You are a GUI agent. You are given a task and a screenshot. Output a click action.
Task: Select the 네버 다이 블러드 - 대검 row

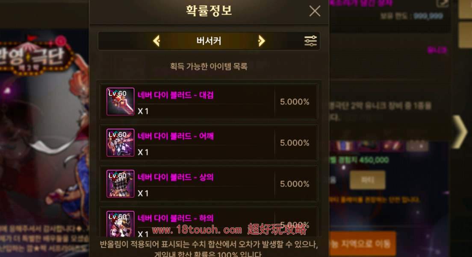208,102
